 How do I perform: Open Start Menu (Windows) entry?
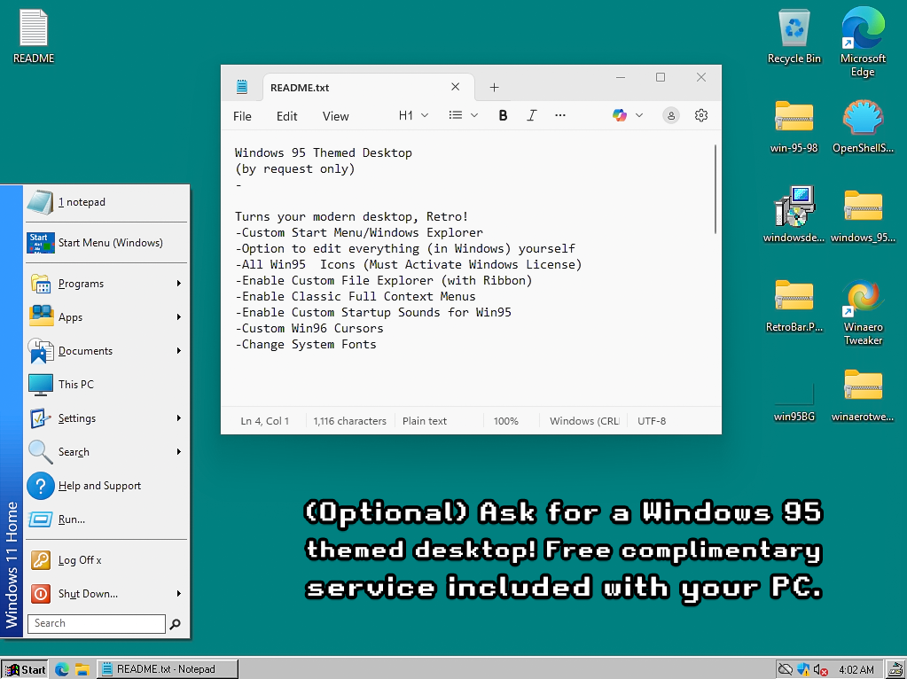(x=106, y=243)
